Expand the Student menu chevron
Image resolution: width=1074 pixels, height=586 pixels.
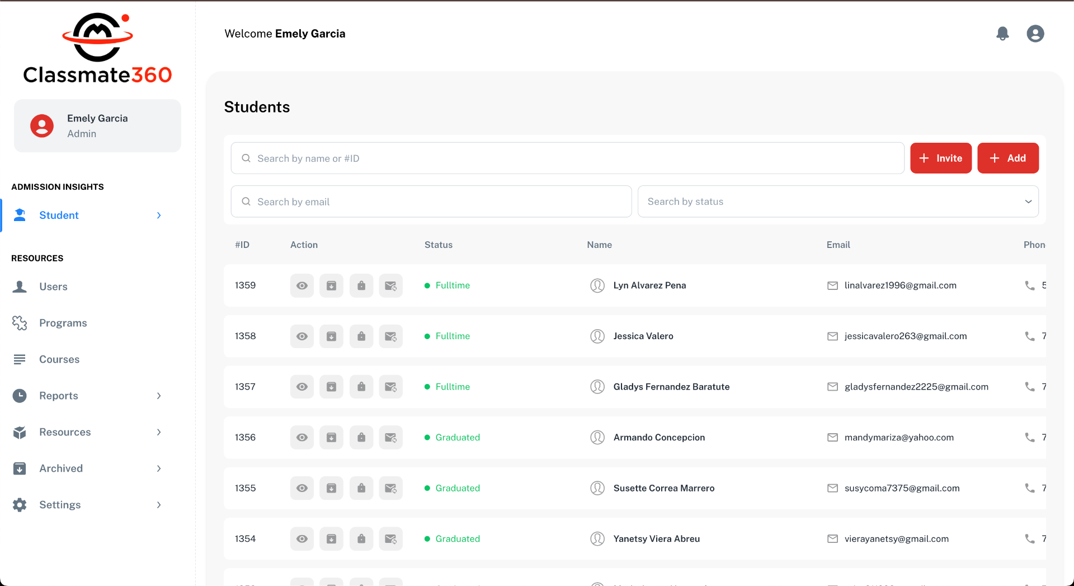tap(159, 215)
